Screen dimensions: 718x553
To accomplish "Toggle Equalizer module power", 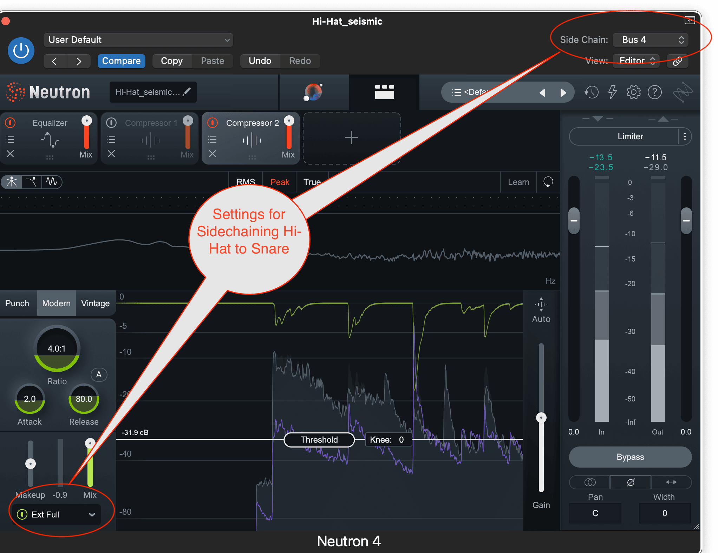I will point(10,123).
